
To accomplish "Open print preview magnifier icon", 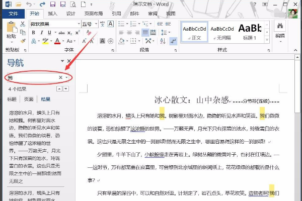I will pyautogui.click(x=73, y=4).
